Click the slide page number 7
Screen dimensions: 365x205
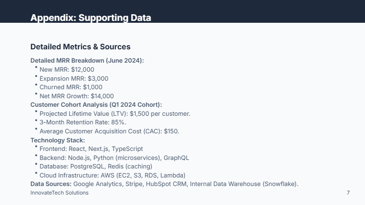pyautogui.click(x=348, y=193)
